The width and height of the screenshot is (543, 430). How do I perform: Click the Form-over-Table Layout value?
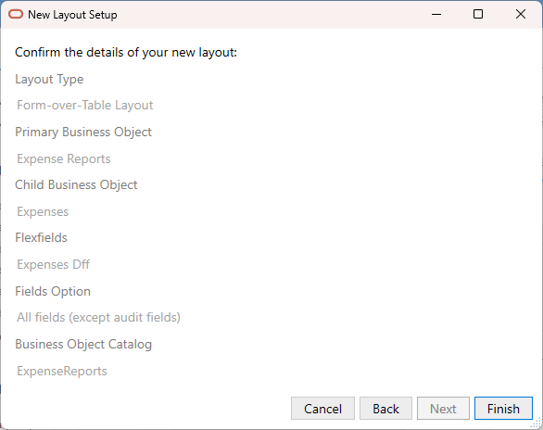pos(85,105)
